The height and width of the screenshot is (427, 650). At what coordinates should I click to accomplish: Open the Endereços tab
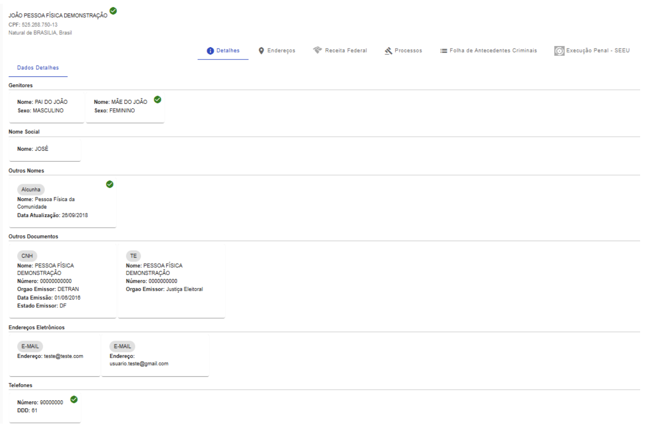(281, 51)
